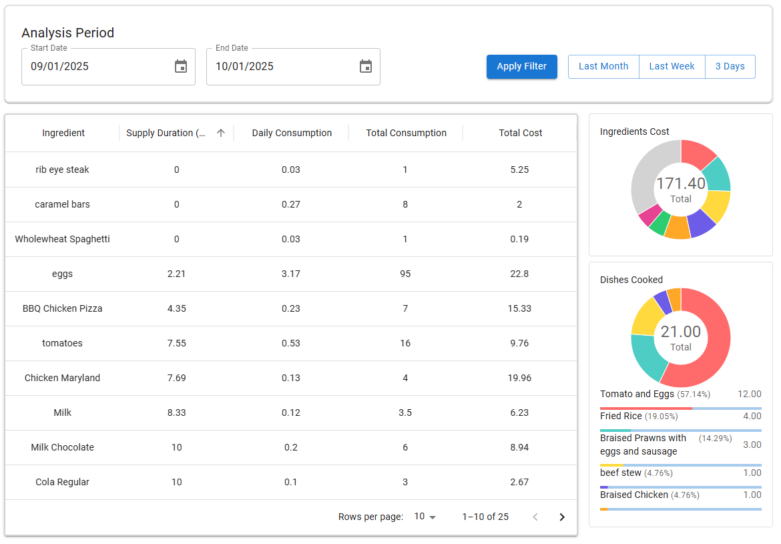Viewport: 781px width, 544px height.
Task: Select the eggs row in the table
Action: click(63, 274)
